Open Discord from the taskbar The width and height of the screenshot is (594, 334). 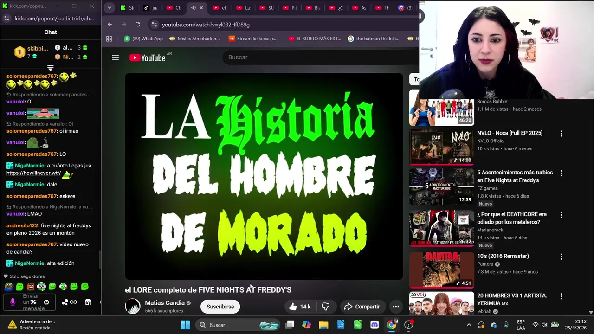tap(374, 325)
